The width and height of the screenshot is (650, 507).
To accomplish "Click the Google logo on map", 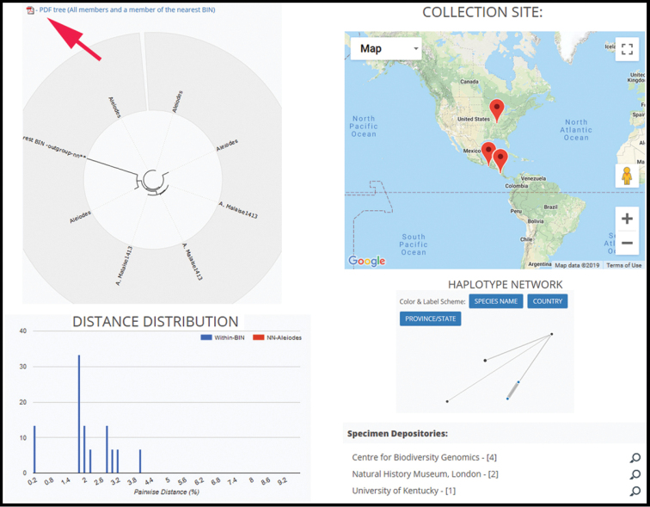I will point(367,261).
